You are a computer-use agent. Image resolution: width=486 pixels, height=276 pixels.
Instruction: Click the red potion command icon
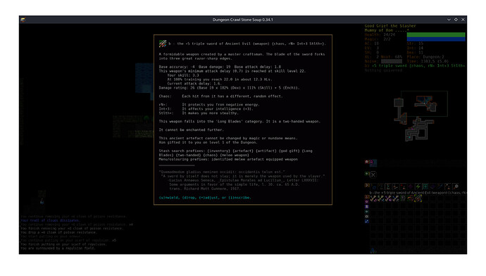pos(404,187)
